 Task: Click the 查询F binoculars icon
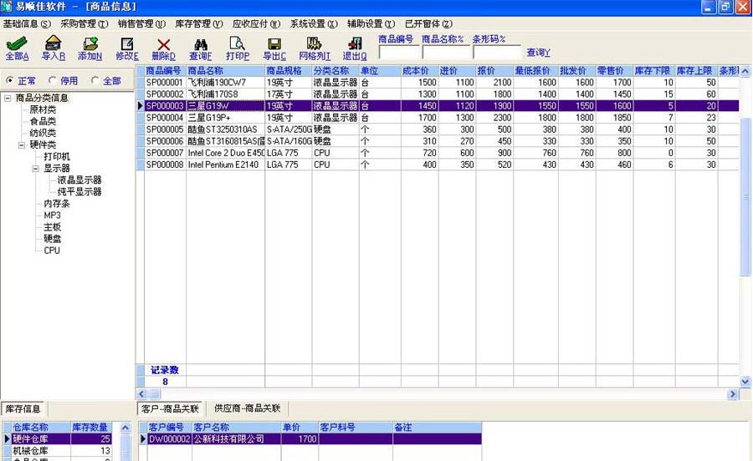(201, 44)
